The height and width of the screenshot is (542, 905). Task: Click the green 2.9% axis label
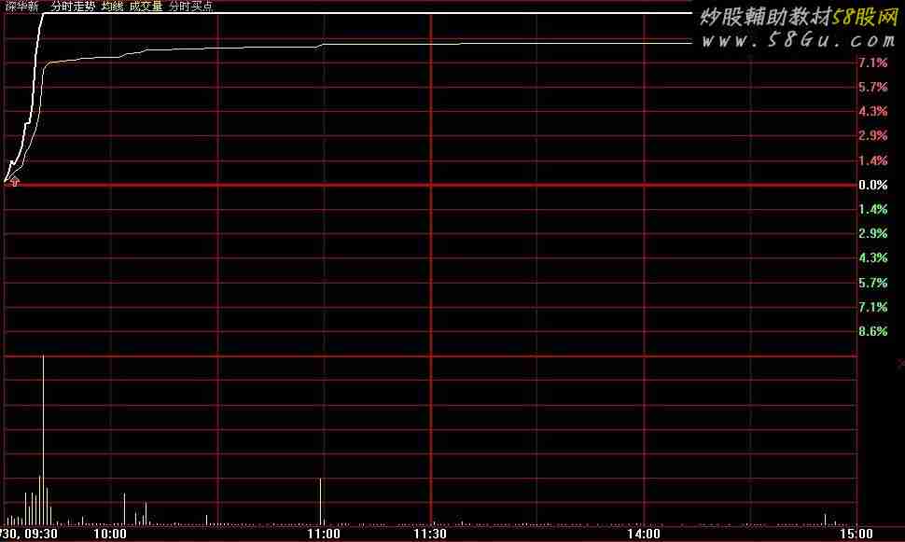pos(872,233)
